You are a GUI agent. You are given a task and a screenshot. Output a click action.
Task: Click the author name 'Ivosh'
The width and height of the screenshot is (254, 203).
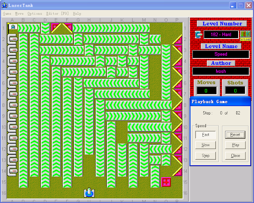[221, 71]
